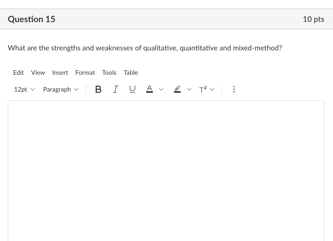The width and height of the screenshot is (333, 241).
Task: Apply text color with A icon
Action: (149, 89)
